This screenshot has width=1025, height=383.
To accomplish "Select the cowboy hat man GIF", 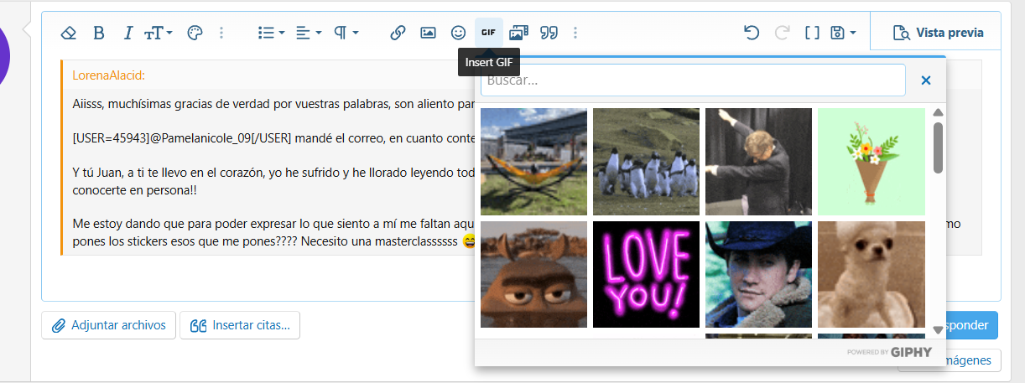I will [758, 274].
